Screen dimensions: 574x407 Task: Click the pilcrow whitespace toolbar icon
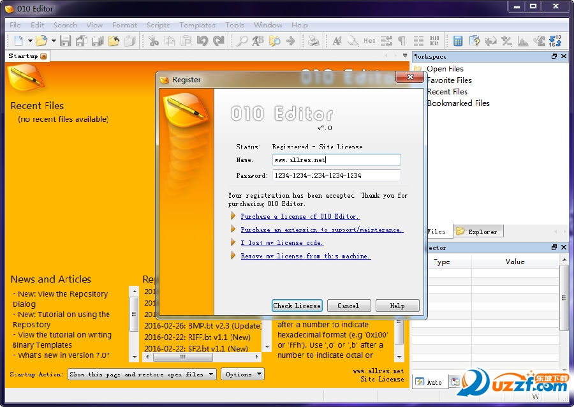pos(402,41)
